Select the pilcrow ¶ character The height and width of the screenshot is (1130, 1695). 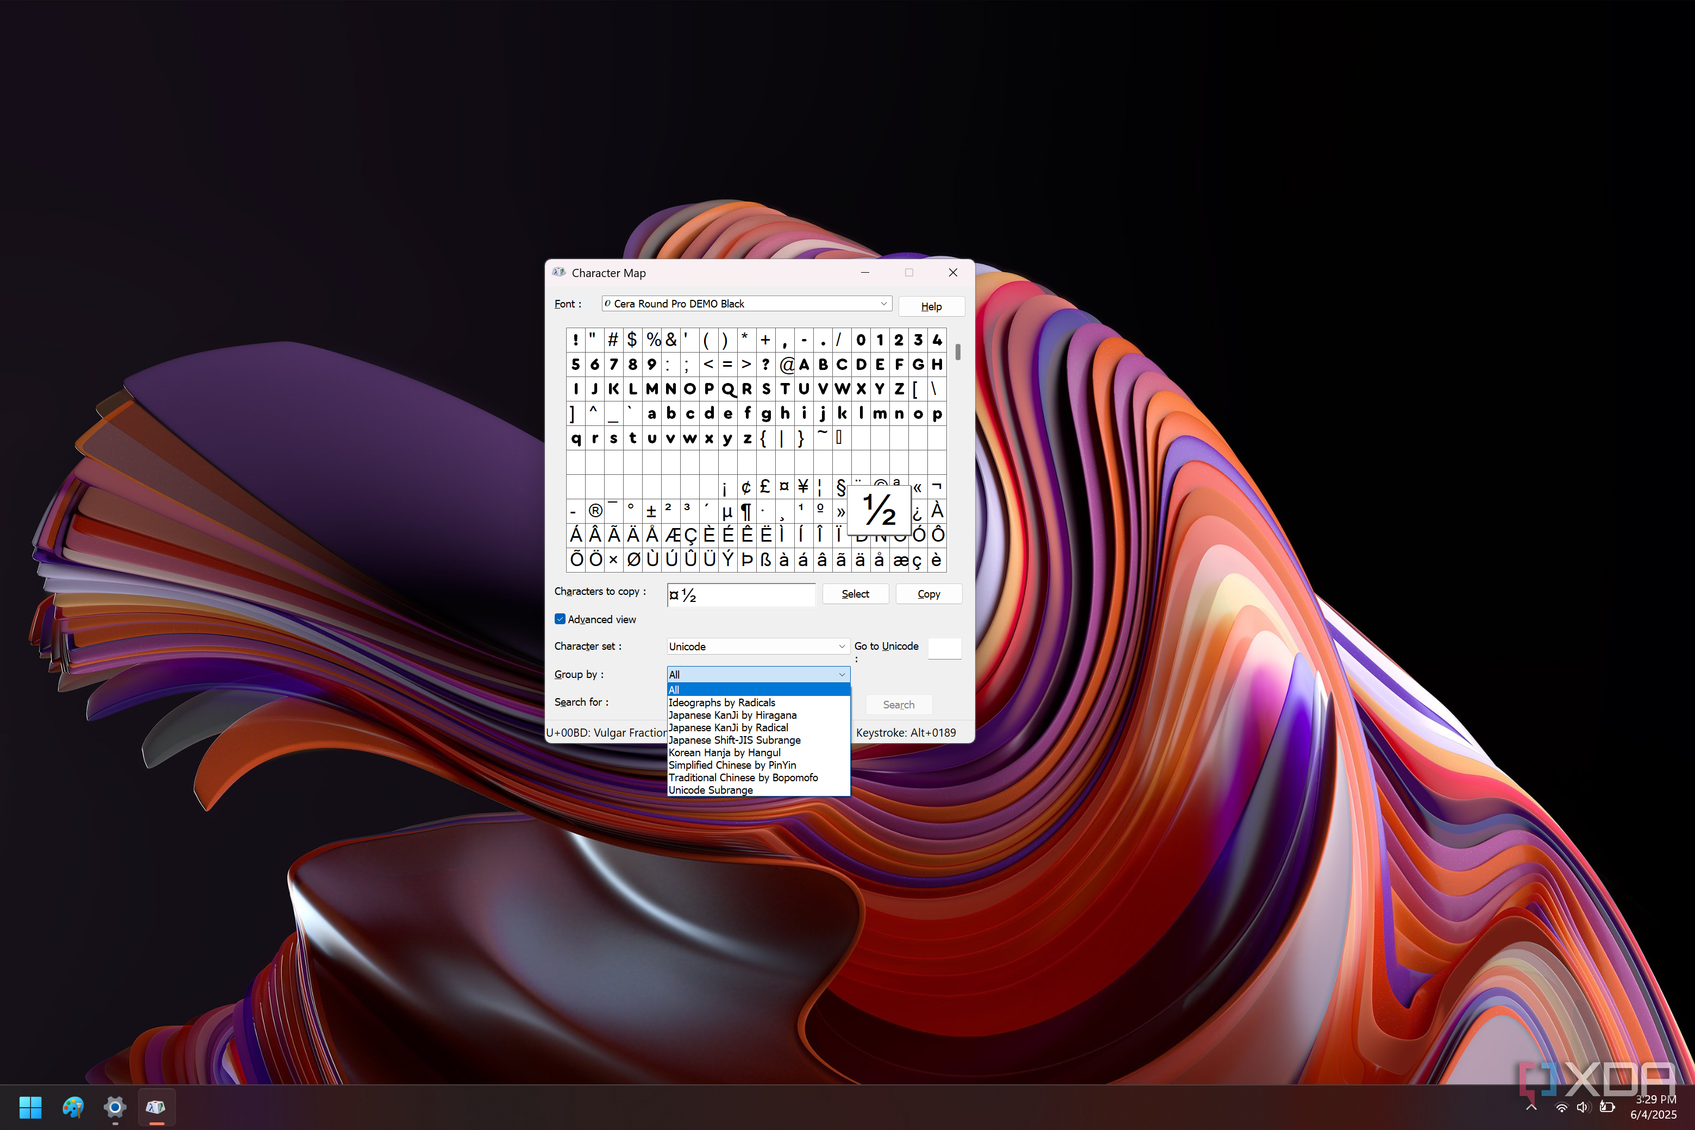click(x=746, y=511)
